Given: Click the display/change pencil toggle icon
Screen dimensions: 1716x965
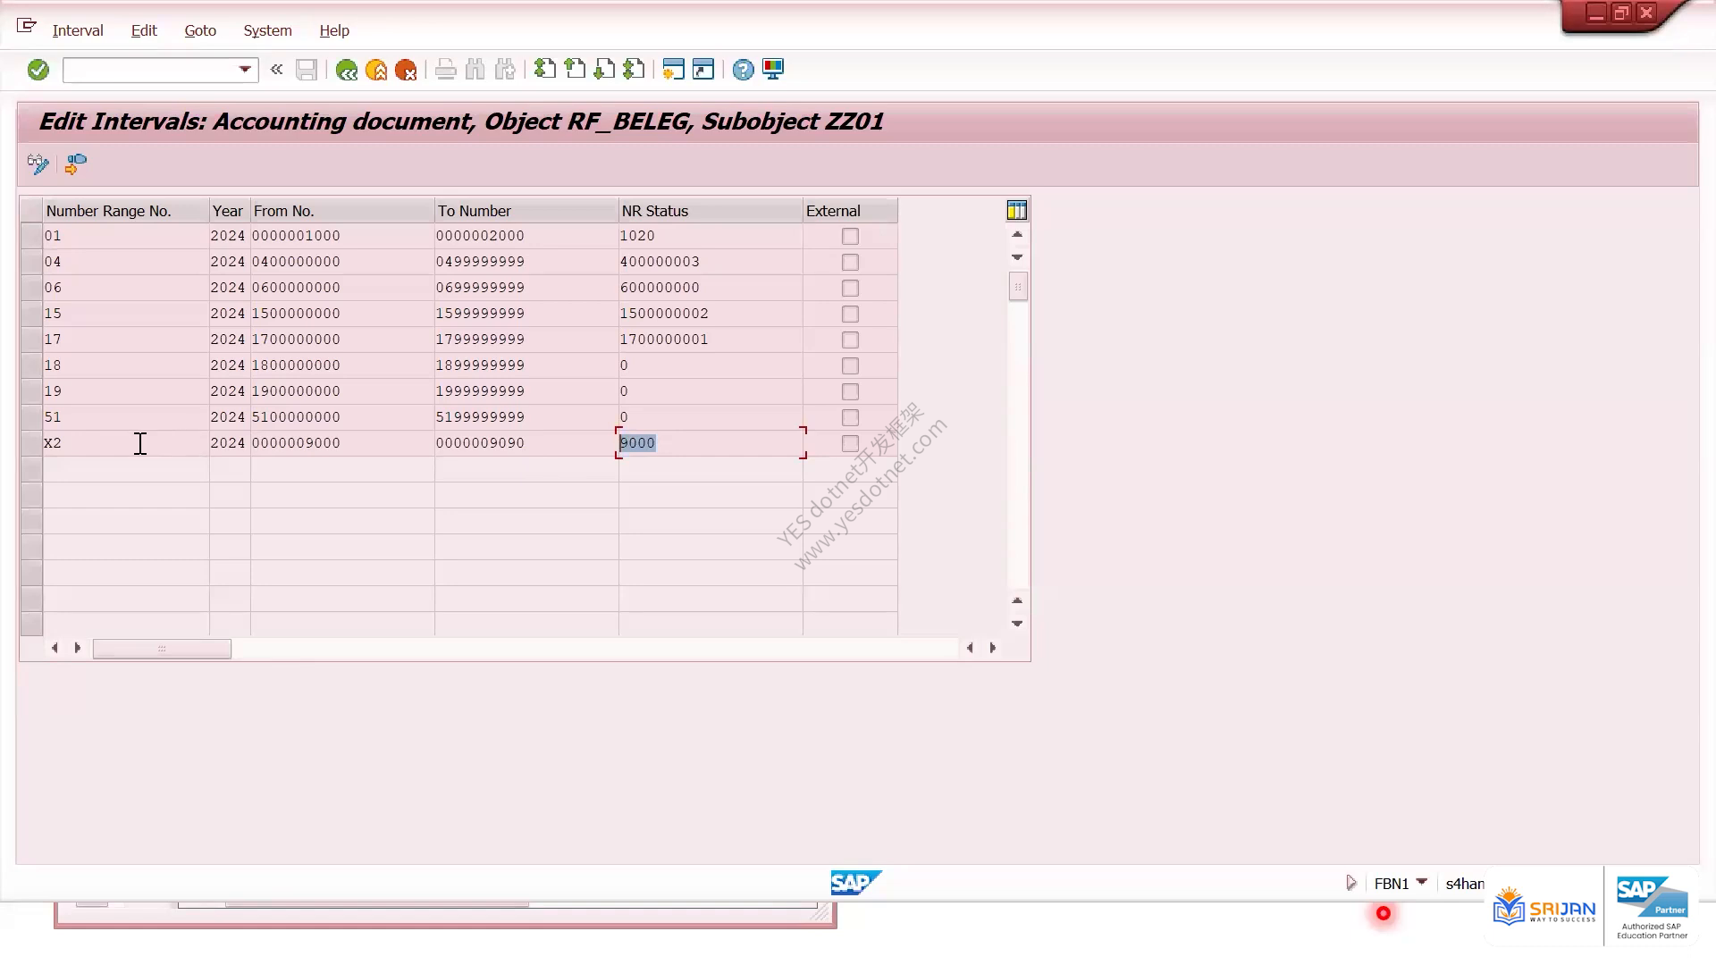Looking at the screenshot, I should click(38, 164).
